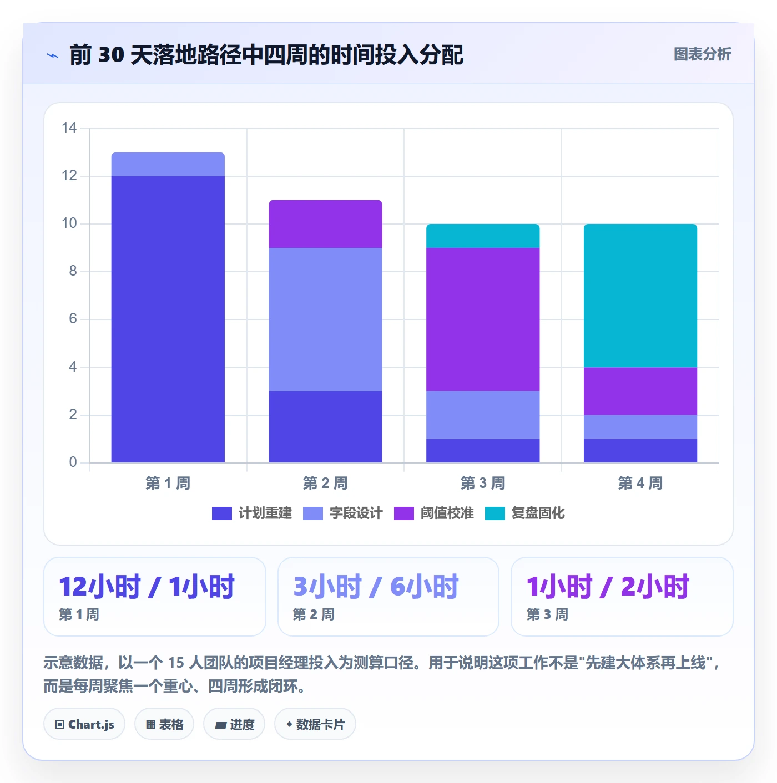Click the y-axis value 14
Screen dimensions: 777x783
coord(69,128)
